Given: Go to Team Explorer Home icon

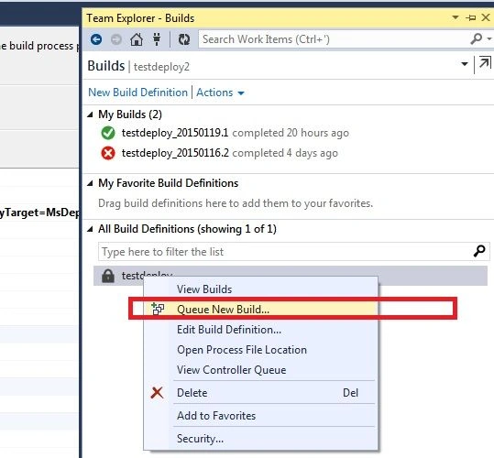Looking at the screenshot, I should tap(137, 39).
